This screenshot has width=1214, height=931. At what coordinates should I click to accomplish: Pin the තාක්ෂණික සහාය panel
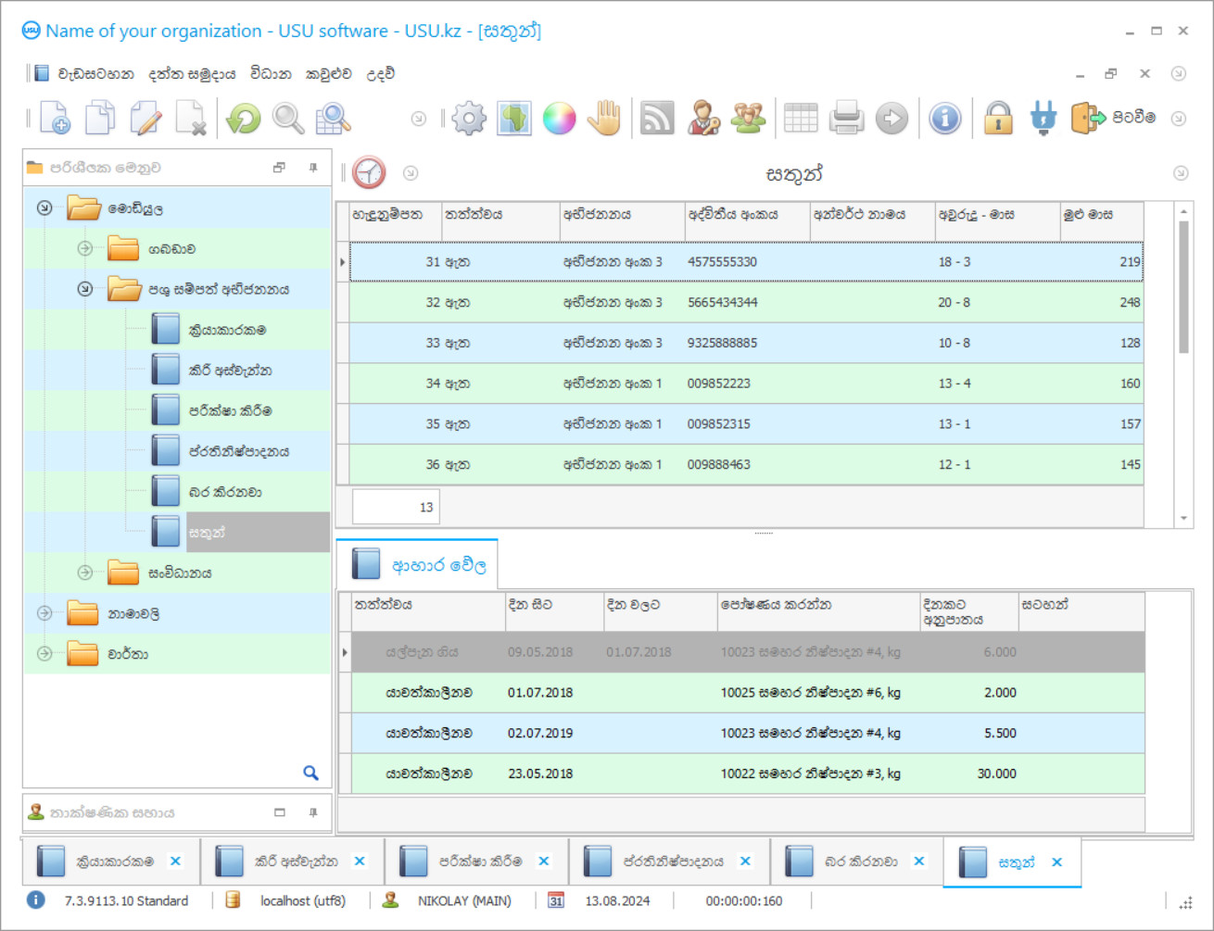pos(313,812)
